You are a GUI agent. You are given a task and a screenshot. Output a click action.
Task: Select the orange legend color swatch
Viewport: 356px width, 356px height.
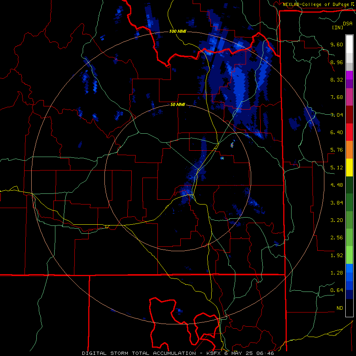pyautogui.click(x=349, y=150)
